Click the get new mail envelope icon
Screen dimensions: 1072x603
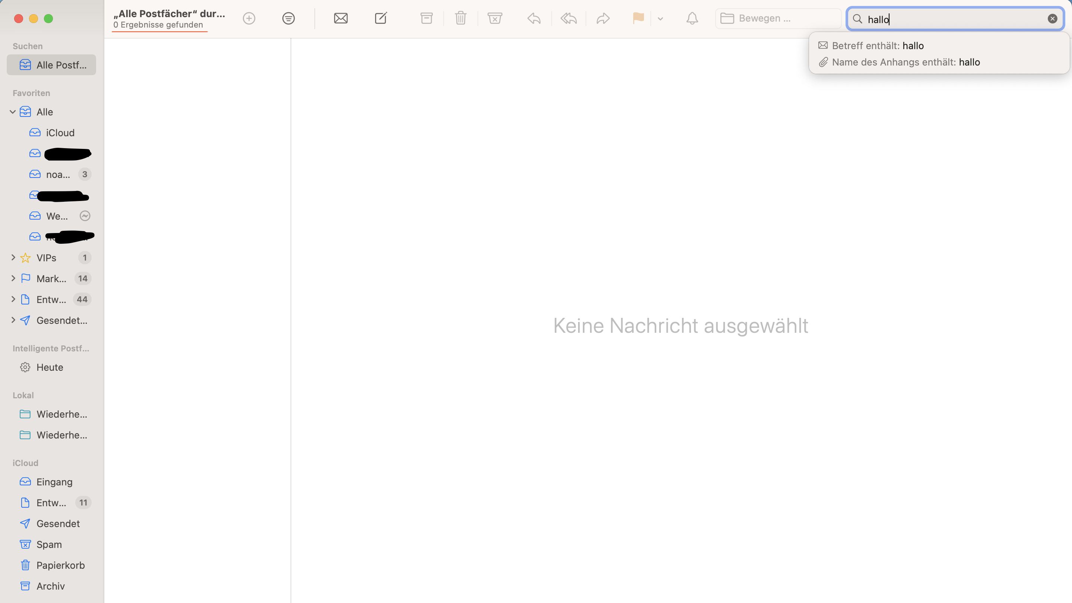click(340, 18)
